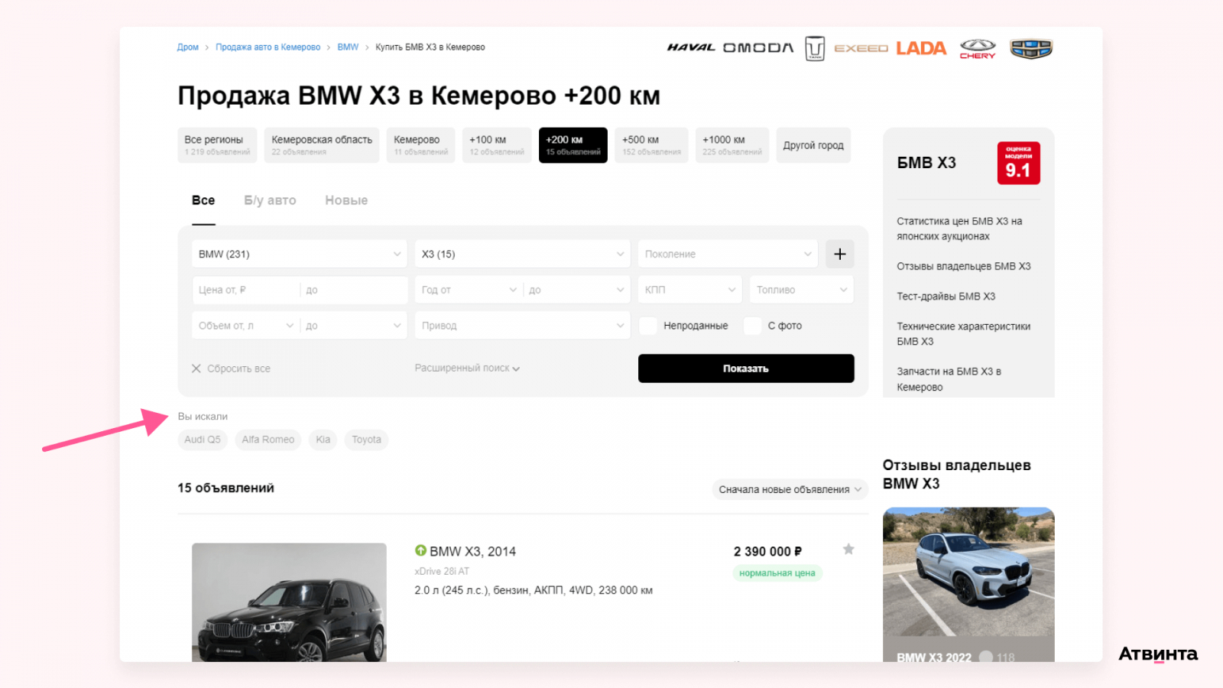The image size is (1223, 688).
Task: Open Продажа авто в Кемерово breadcrumb
Action: pyautogui.click(x=268, y=47)
